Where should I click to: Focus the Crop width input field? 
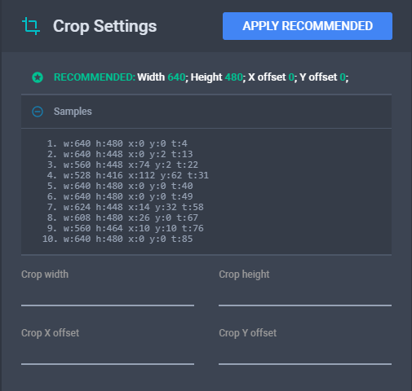(108, 296)
